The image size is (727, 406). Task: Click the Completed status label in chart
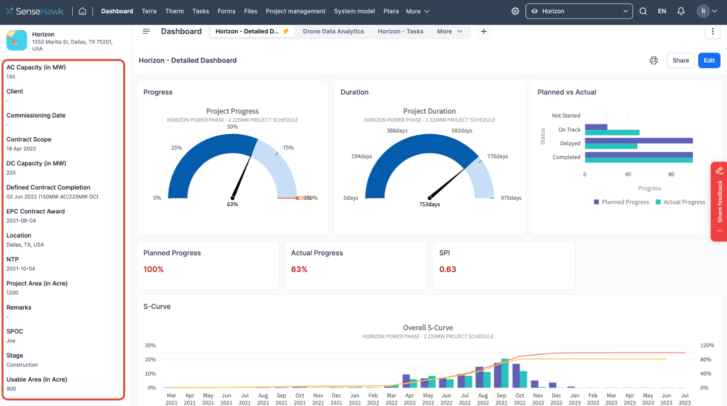(x=566, y=157)
